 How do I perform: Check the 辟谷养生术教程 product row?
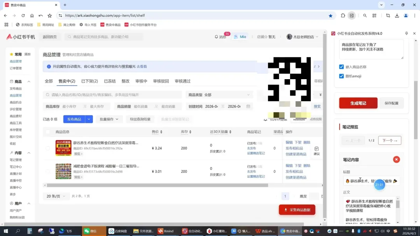(48, 148)
